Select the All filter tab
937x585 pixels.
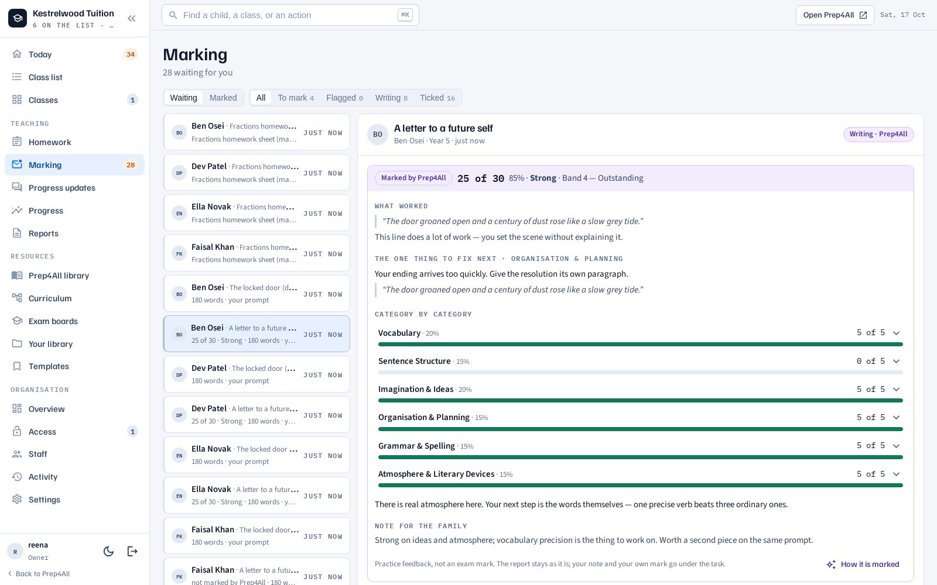pyautogui.click(x=261, y=98)
